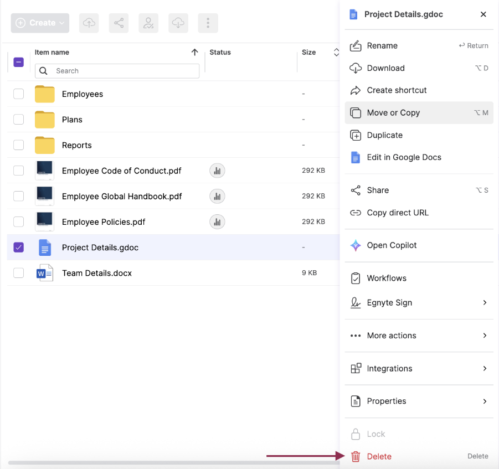Click the share icon in top toolbar
This screenshot has width=499, height=469.
119,23
